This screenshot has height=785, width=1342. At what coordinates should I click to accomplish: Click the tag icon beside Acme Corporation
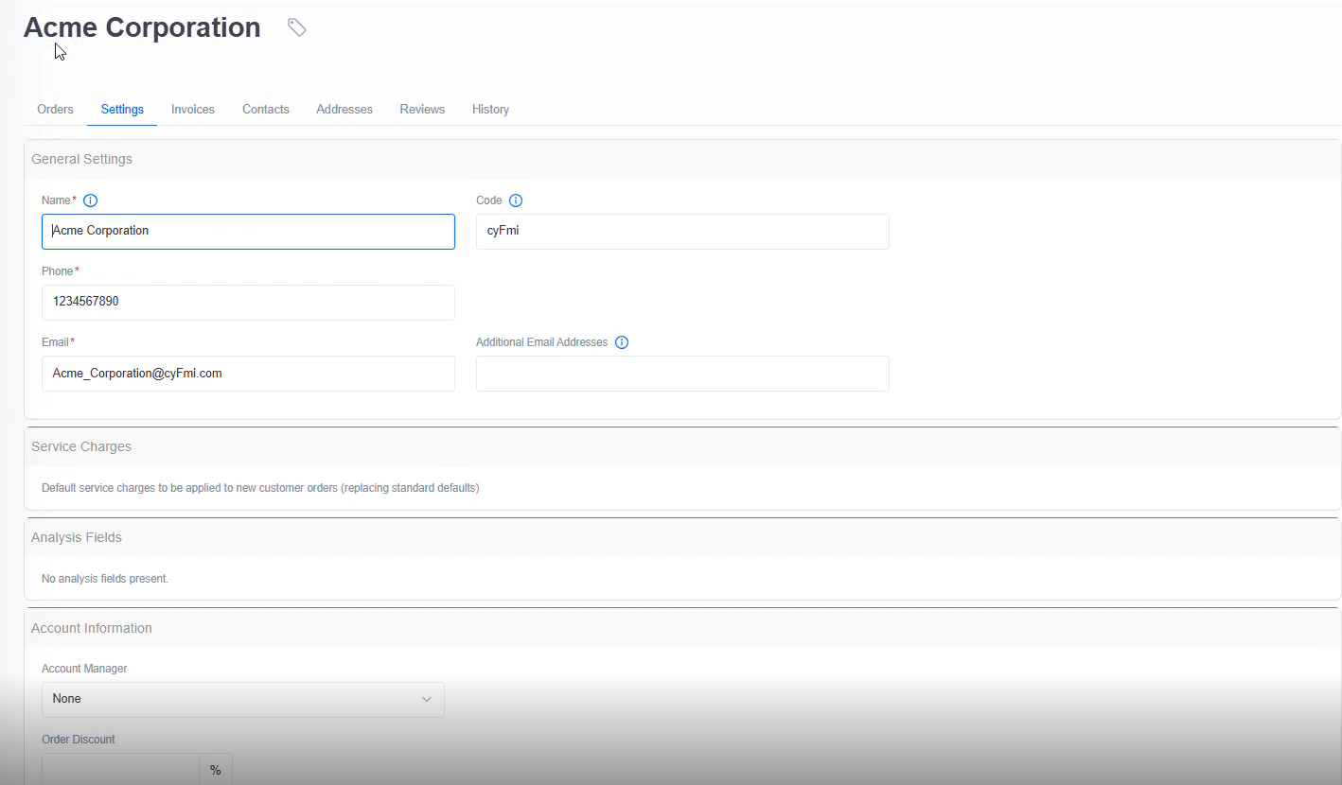tap(296, 27)
